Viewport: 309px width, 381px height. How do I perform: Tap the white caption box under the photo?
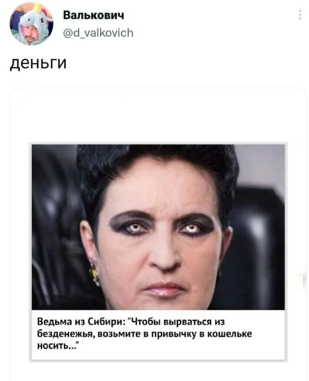pos(158,335)
